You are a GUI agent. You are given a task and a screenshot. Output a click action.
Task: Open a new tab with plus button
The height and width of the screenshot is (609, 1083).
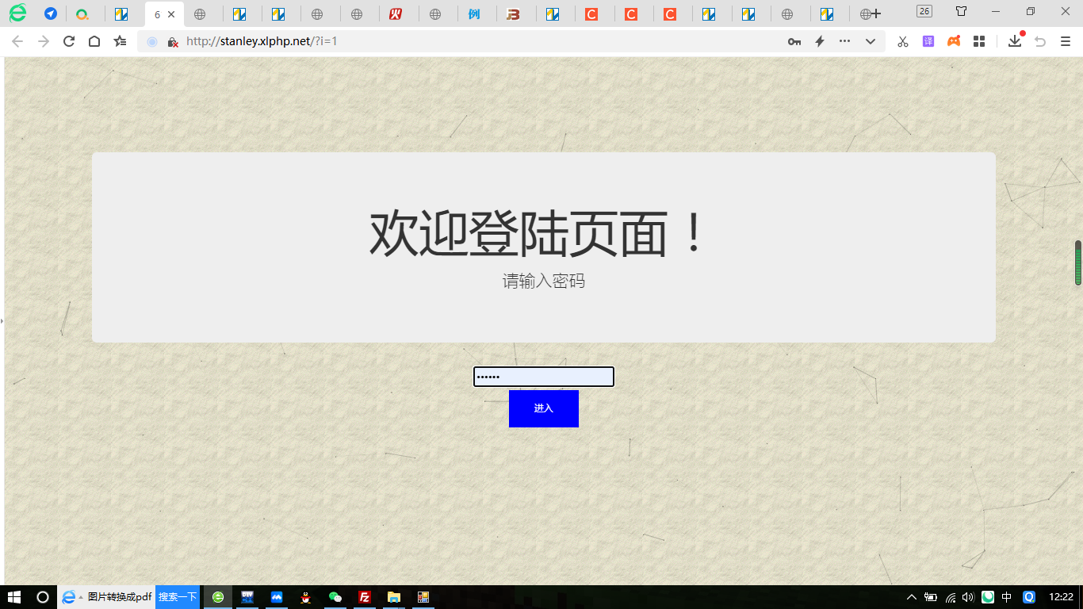click(876, 13)
